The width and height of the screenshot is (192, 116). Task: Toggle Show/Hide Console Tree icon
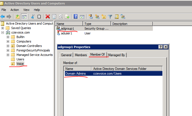(x=24, y=16)
